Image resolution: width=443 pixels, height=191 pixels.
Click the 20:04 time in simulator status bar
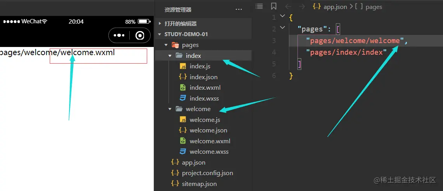[x=76, y=21]
